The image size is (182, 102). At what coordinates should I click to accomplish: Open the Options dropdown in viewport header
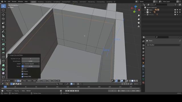pos(137,84)
